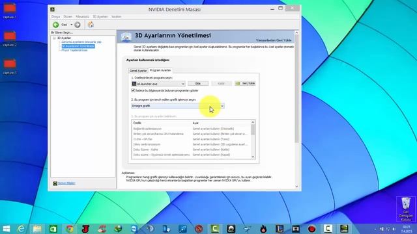Select Görüntü ayarlarını önizleyerek yap tree item
417x234 pixels.
(x=81, y=42)
